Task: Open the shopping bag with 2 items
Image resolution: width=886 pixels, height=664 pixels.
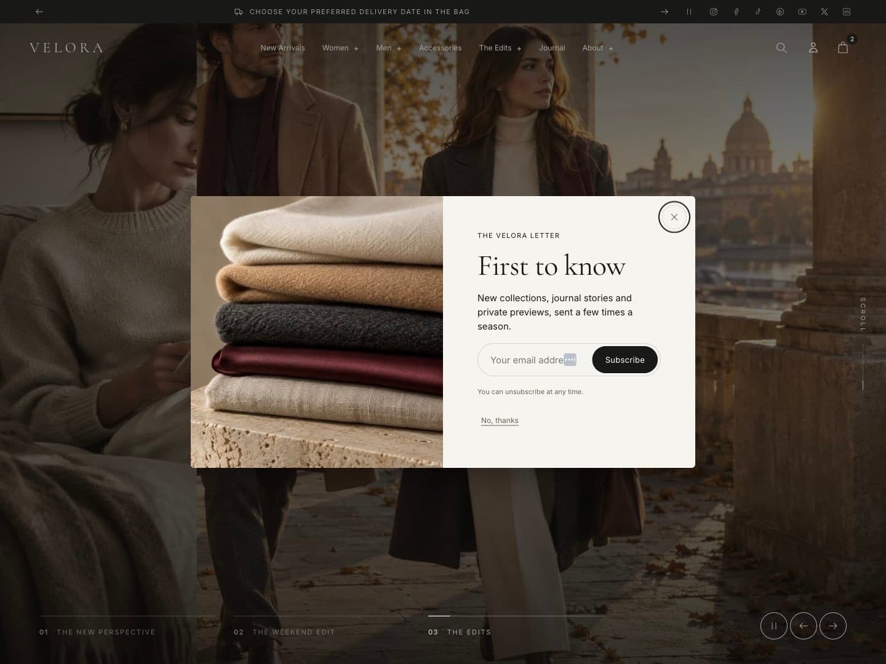Action: pos(844,47)
